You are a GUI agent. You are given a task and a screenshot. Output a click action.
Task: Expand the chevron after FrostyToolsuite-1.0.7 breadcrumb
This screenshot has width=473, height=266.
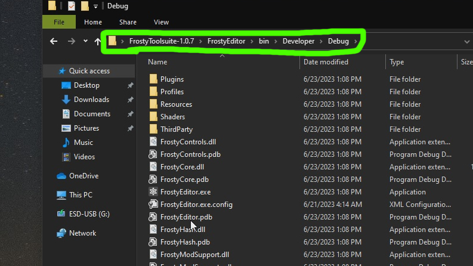coord(200,41)
